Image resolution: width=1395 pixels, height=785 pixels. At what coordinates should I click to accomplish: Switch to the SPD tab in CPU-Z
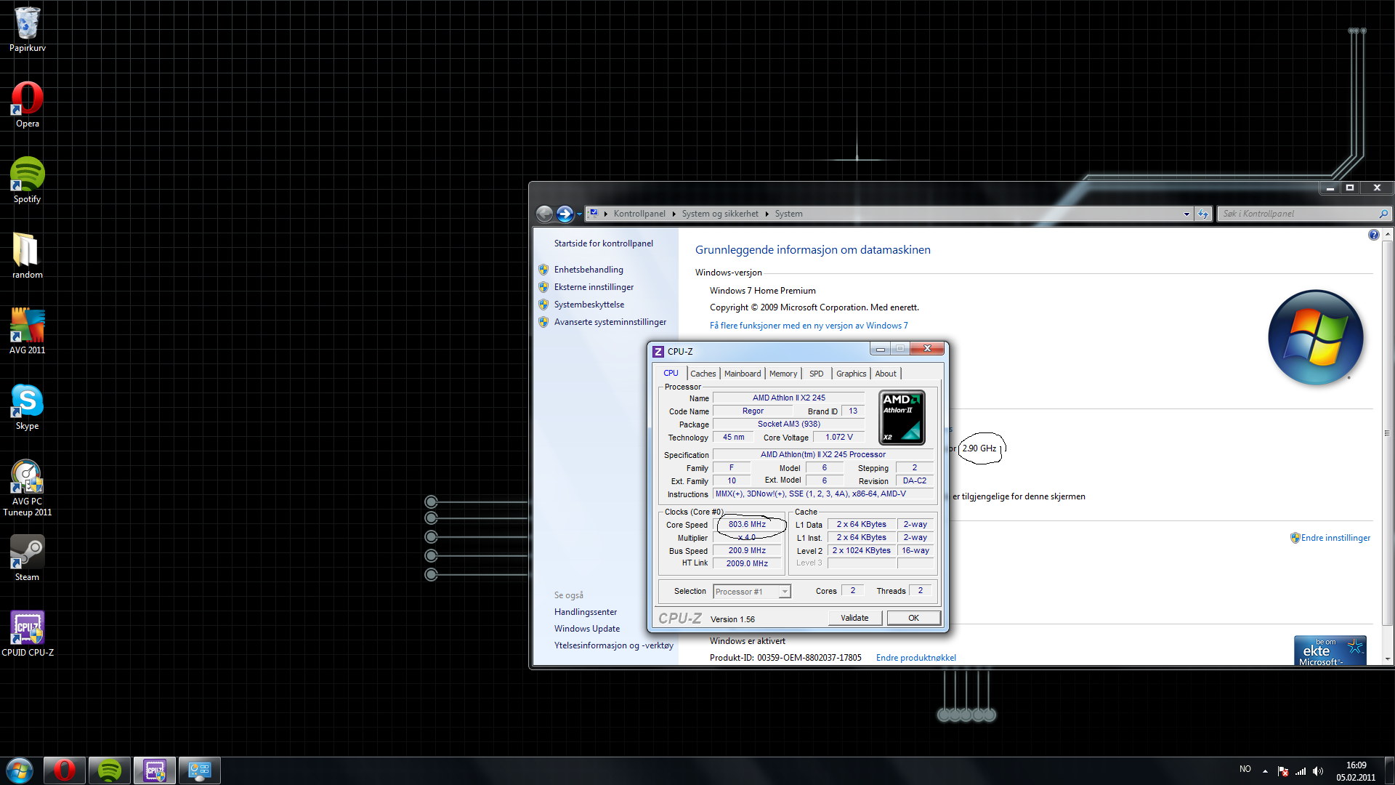point(817,374)
